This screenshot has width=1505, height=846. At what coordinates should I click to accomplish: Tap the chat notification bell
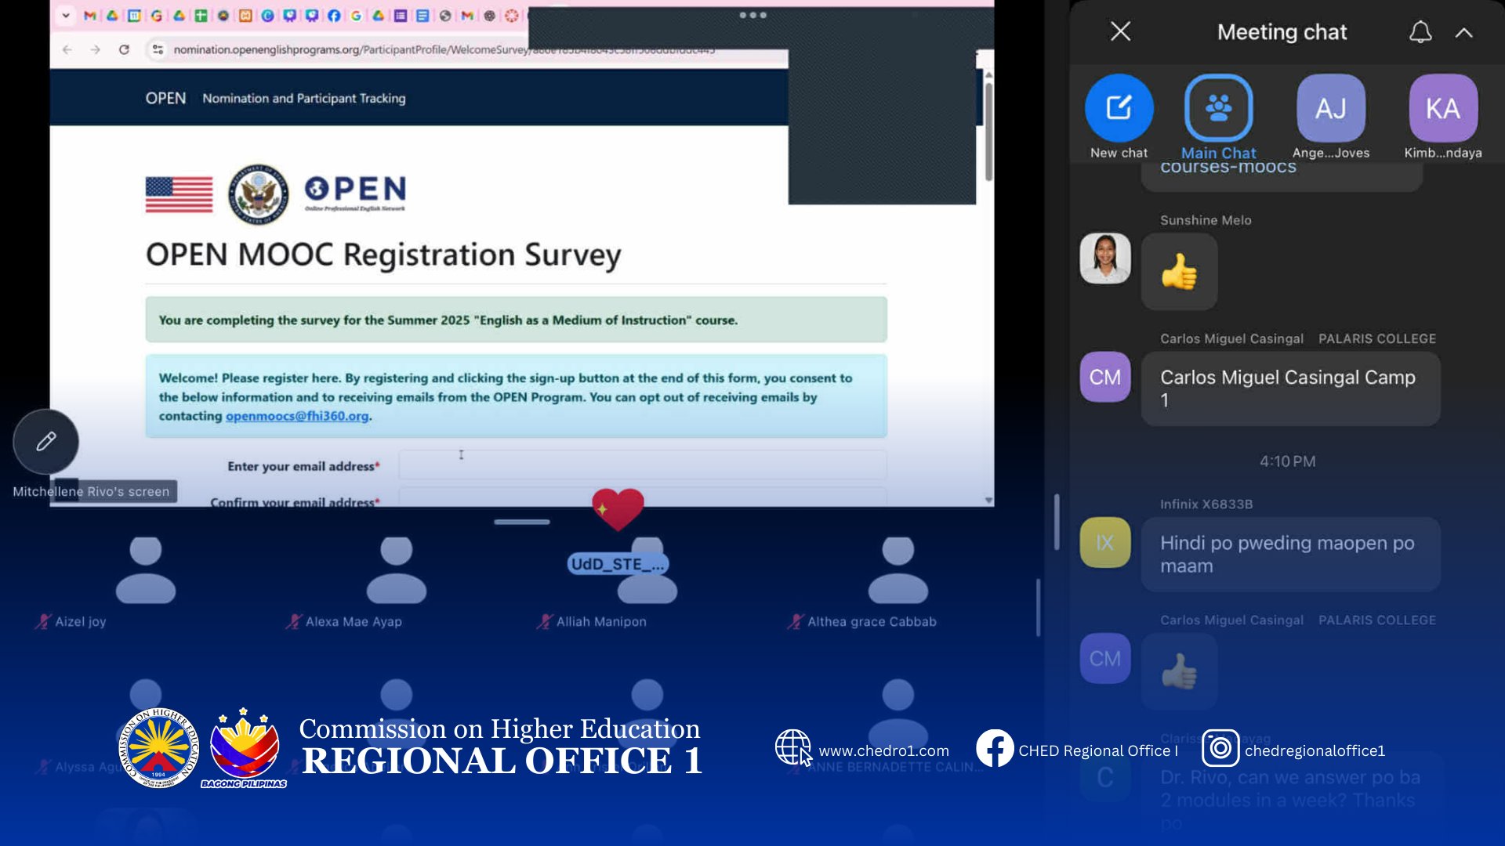(x=1420, y=32)
